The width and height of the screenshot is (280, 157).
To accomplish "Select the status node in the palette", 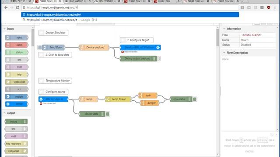I will (17, 52).
